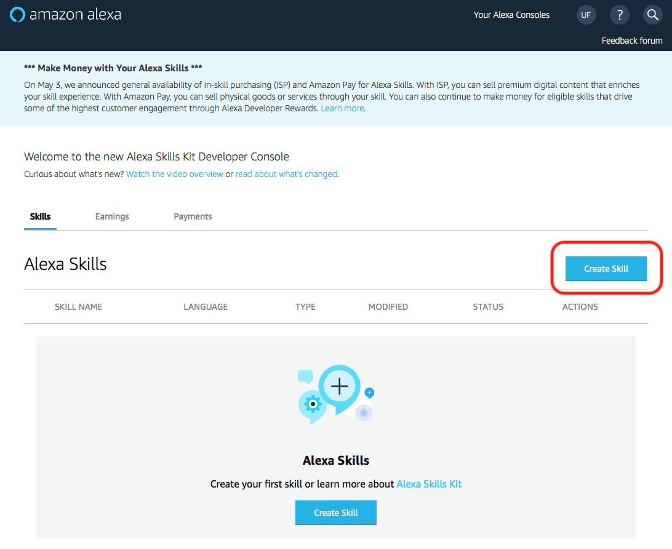Switch to the Payments tab
The image size is (672, 549).
click(x=193, y=216)
